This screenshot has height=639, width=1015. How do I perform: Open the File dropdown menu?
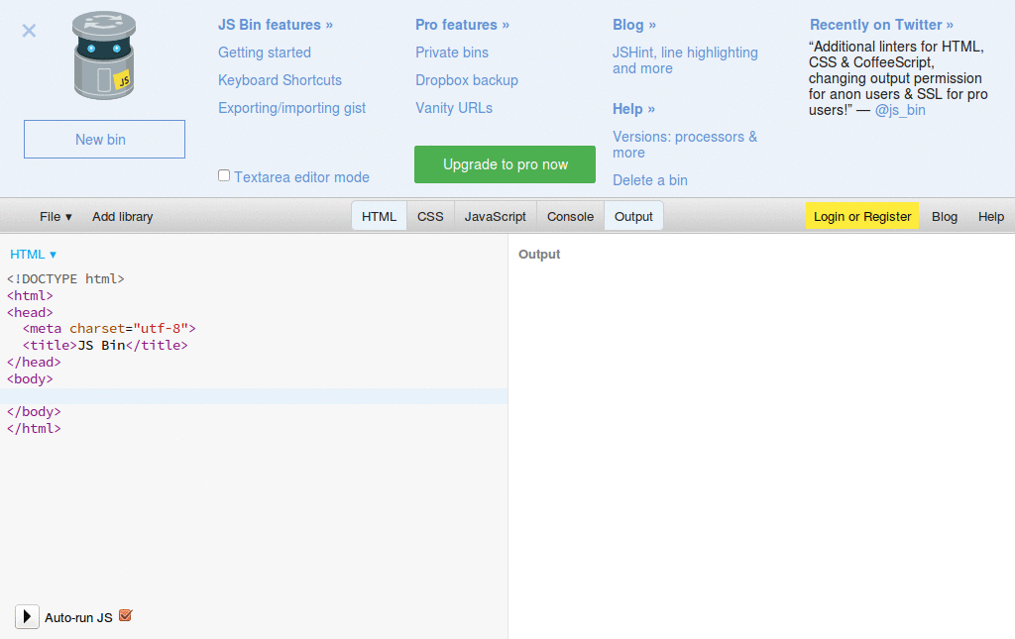56,217
